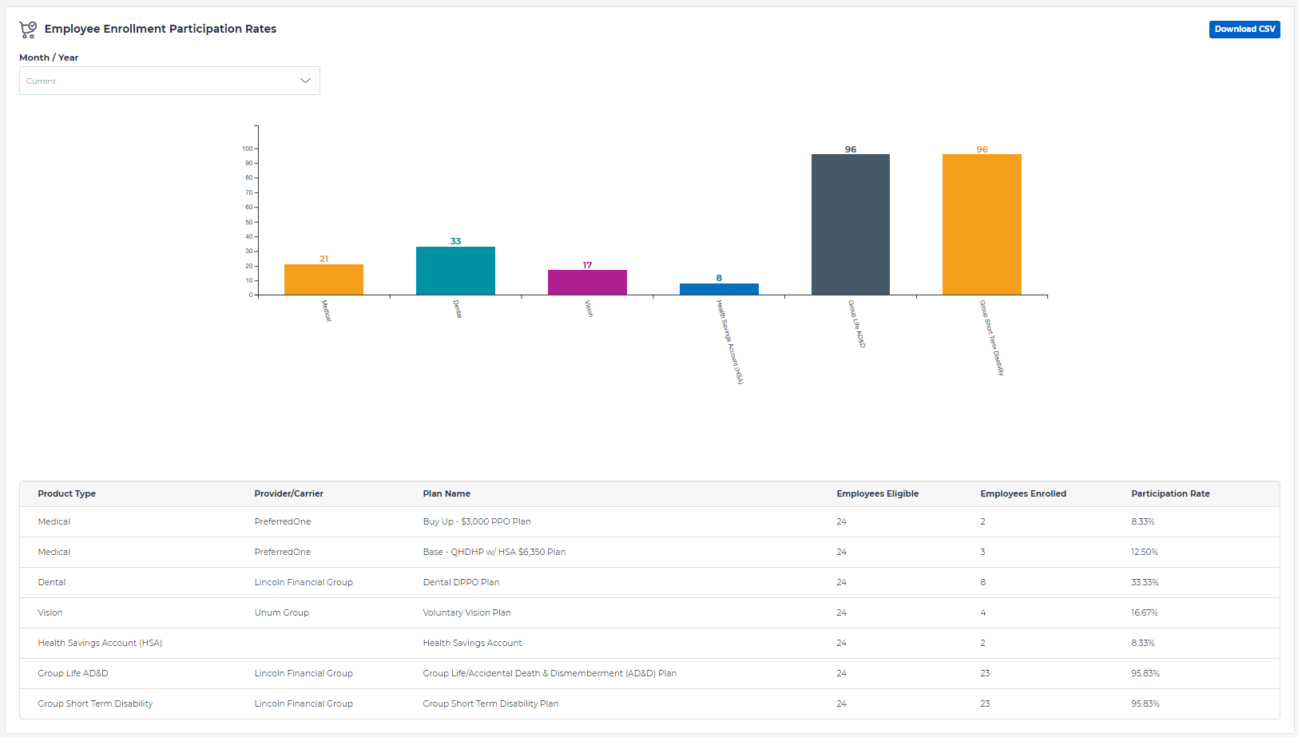
Task: Click the Health Savings Account bar showing 8
Action: 718,289
